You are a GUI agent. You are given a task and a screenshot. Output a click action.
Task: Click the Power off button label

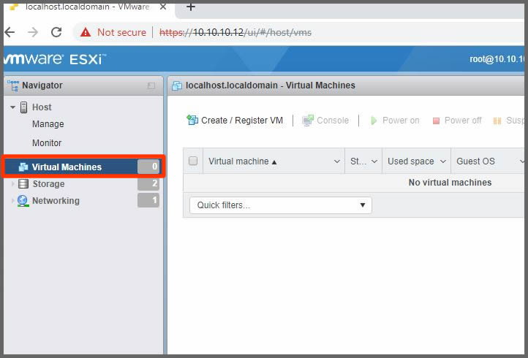pyautogui.click(x=463, y=120)
